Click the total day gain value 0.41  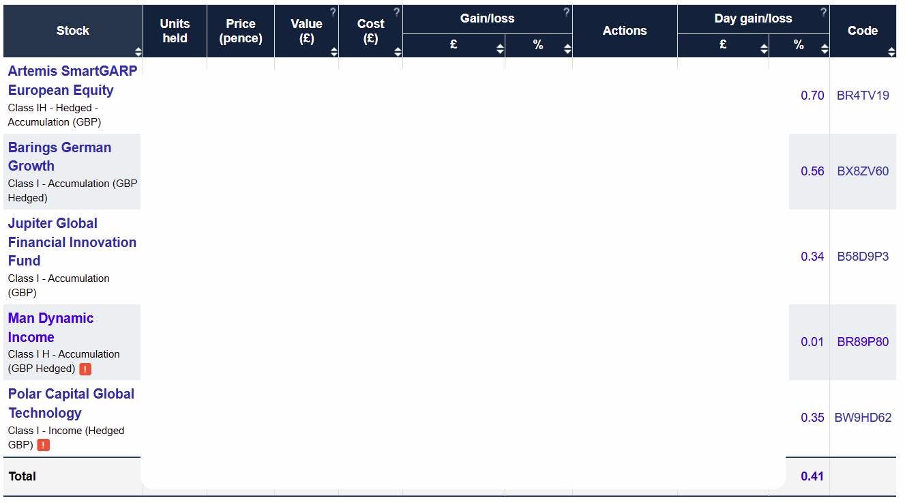click(812, 476)
